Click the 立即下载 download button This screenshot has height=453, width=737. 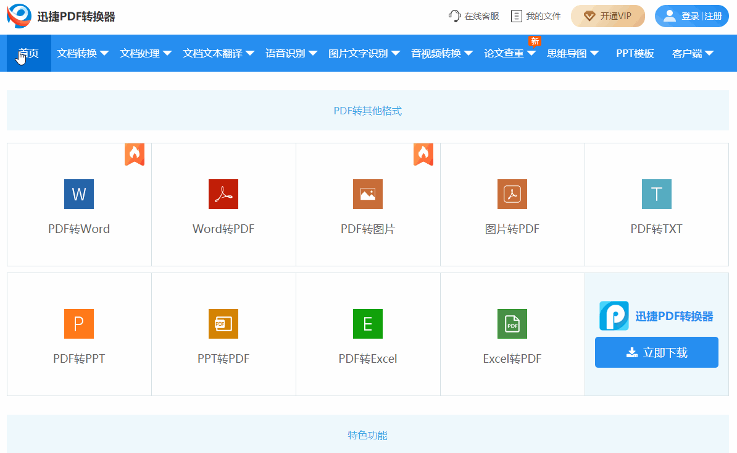657,352
